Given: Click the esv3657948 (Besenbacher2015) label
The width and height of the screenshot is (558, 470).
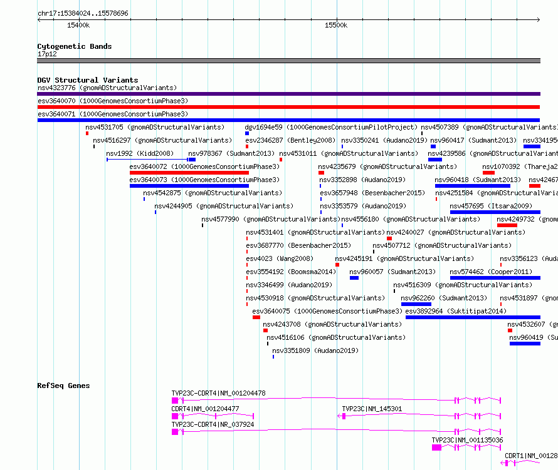Looking at the screenshot, I should pyautogui.click(x=372, y=193).
